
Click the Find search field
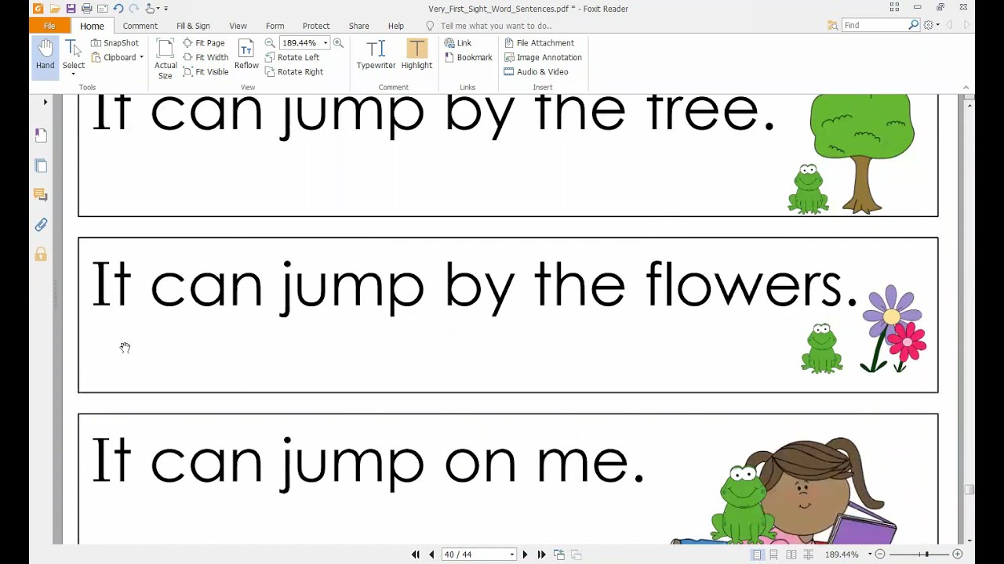pos(875,25)
